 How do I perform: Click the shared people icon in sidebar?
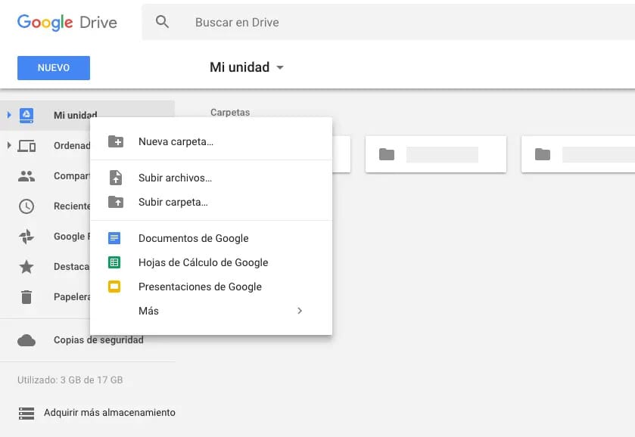(x=26, y=176)
